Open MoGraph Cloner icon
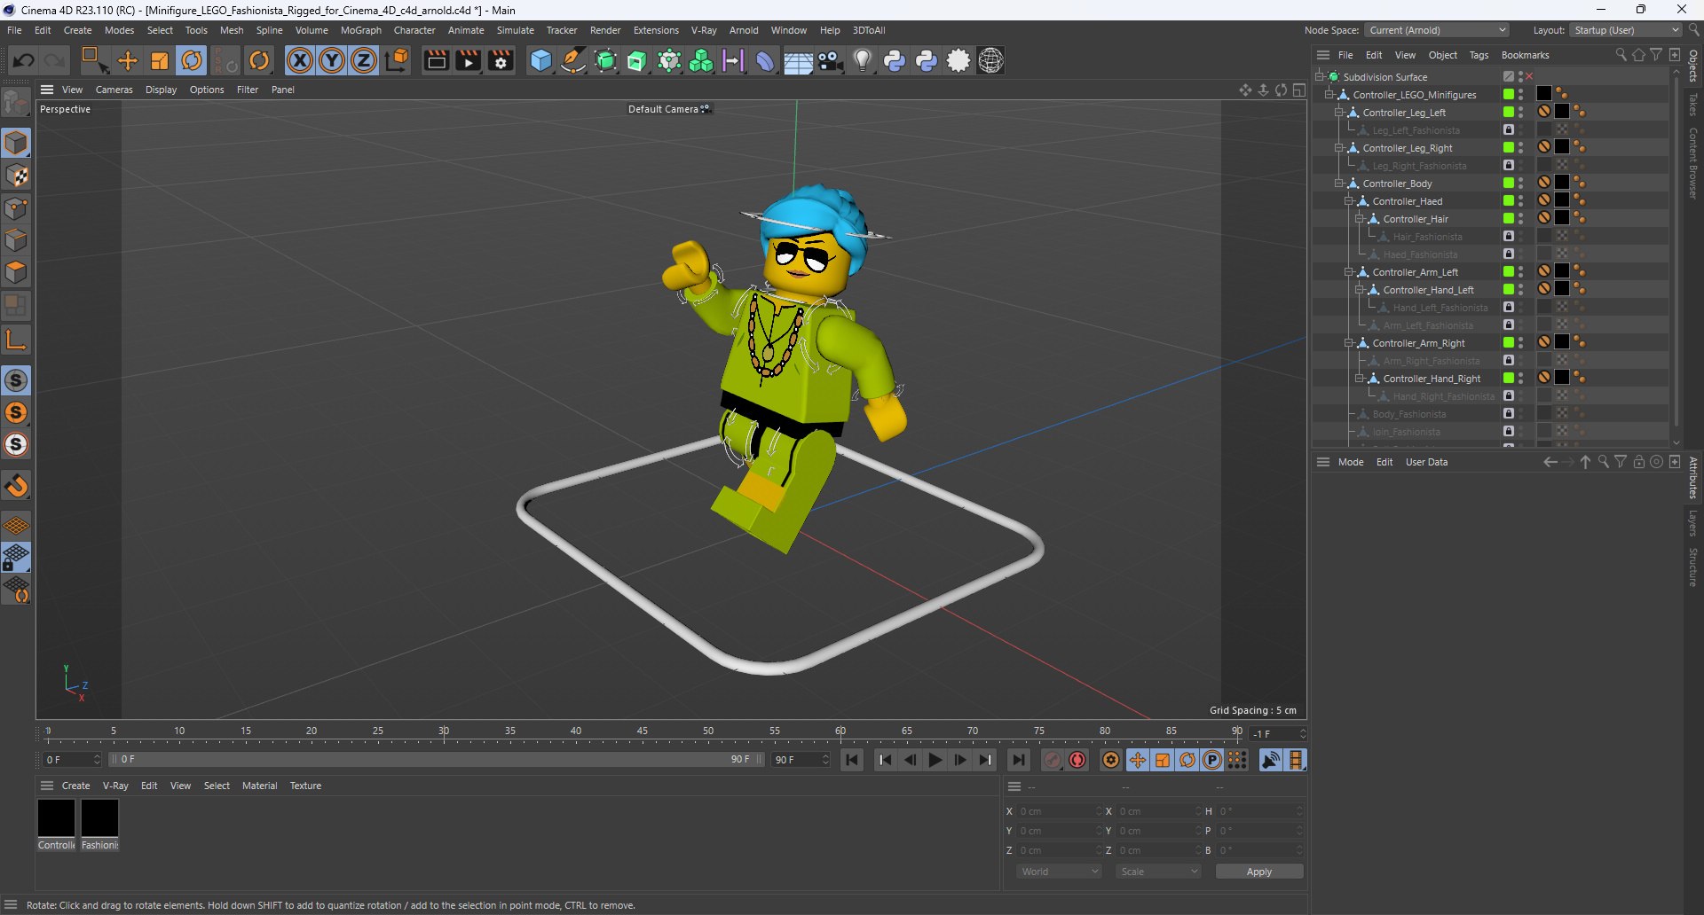The width and height of the screenshot is (1704, 915). coord(701,60)
